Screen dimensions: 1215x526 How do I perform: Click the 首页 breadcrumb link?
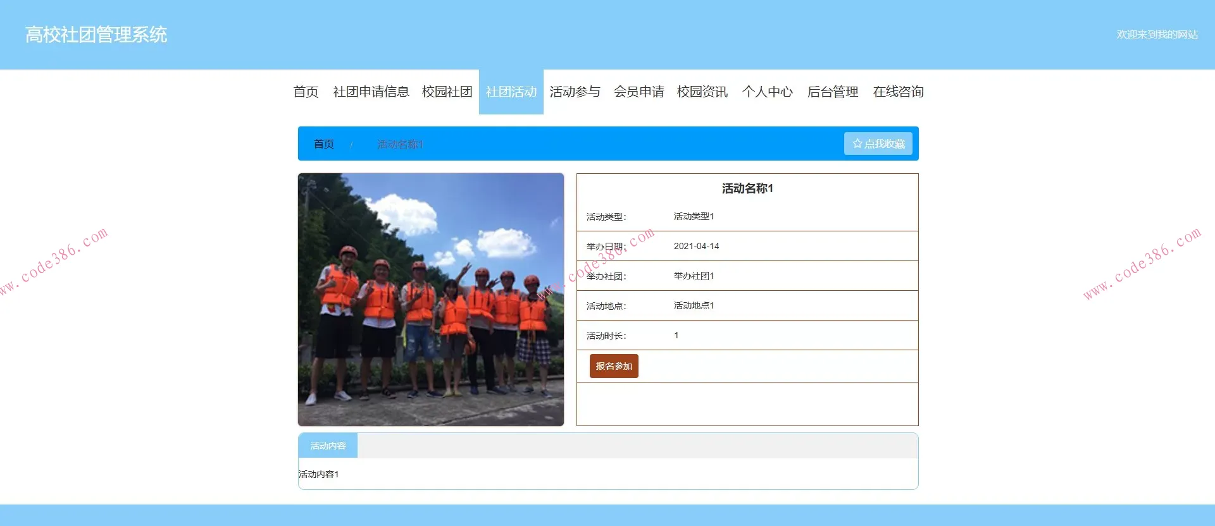[323, 144]
